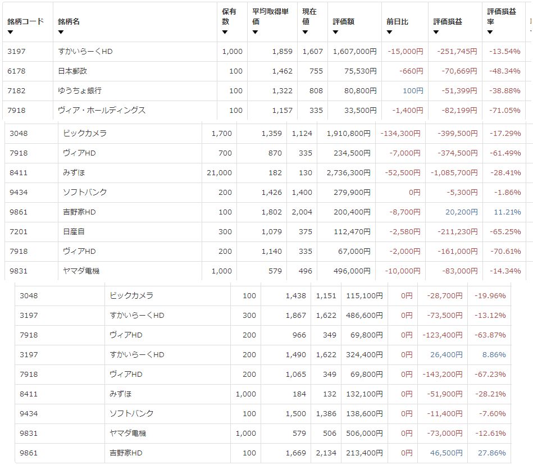This screenshot has height=465, width=533.
Task: Click the sort arrow under 前日比
Action: [x=389, y=32]
